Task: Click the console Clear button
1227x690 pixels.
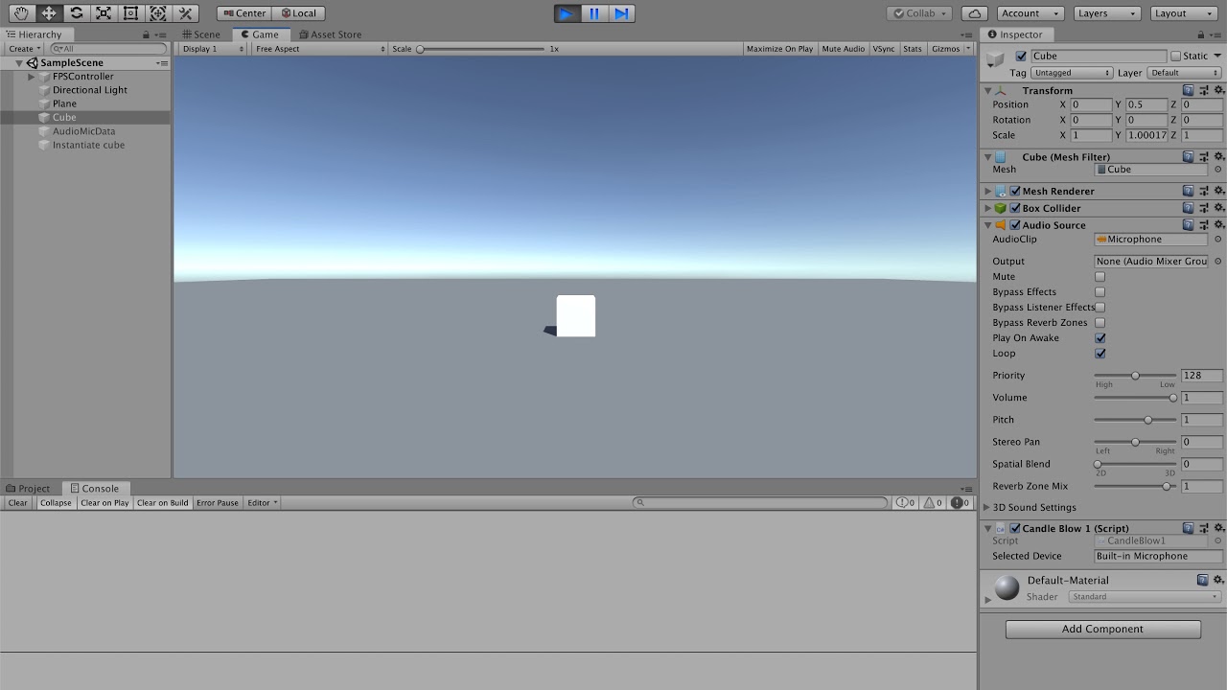Action: point(18,503)
